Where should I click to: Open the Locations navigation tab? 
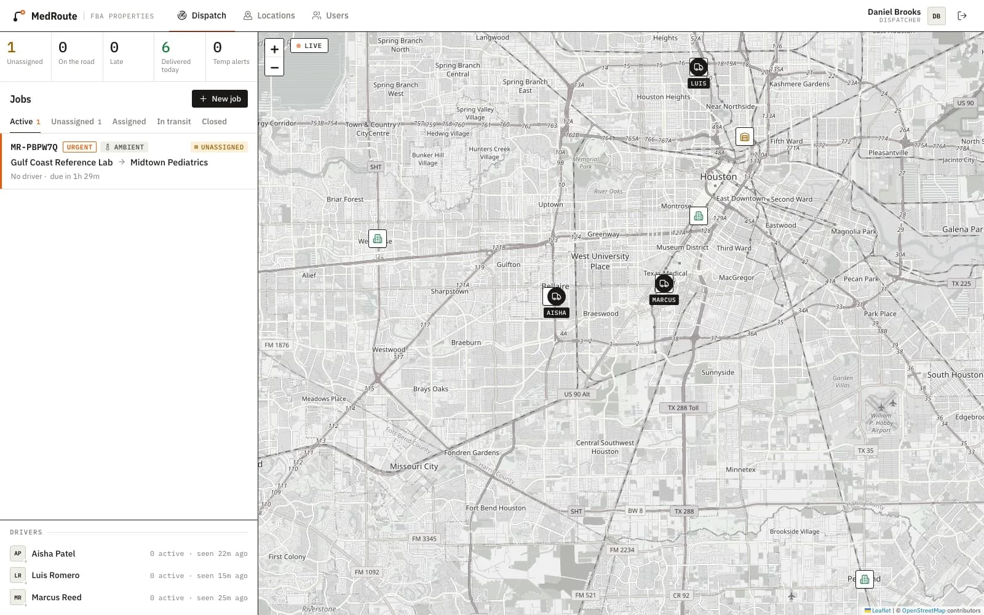click(269, 15)
